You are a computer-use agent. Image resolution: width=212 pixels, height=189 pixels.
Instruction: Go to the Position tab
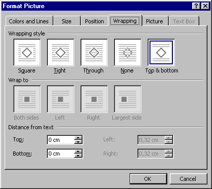tap(95, 21)
